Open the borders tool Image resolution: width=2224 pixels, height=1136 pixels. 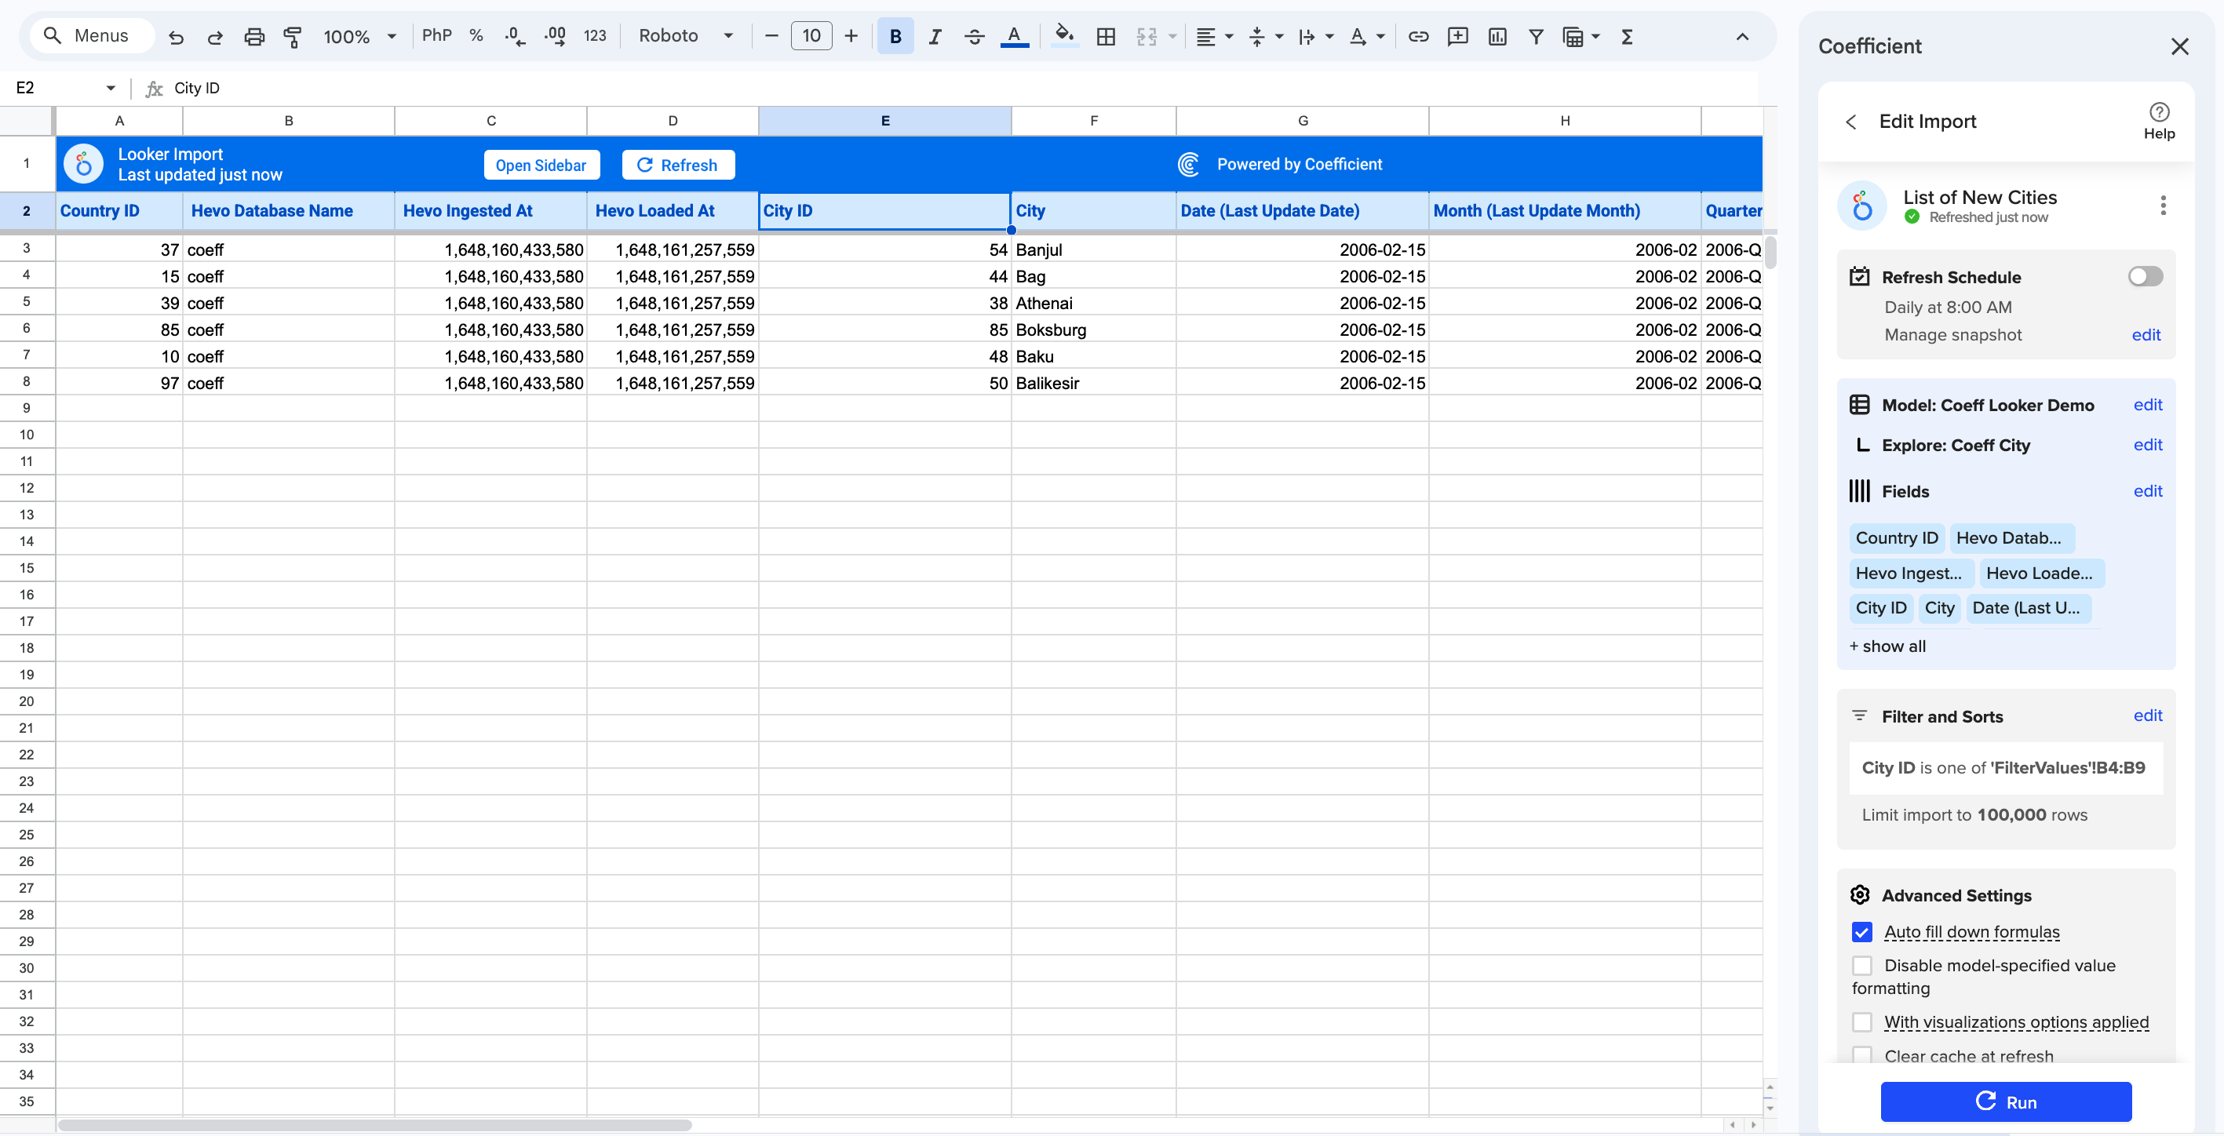[1106, 36]
